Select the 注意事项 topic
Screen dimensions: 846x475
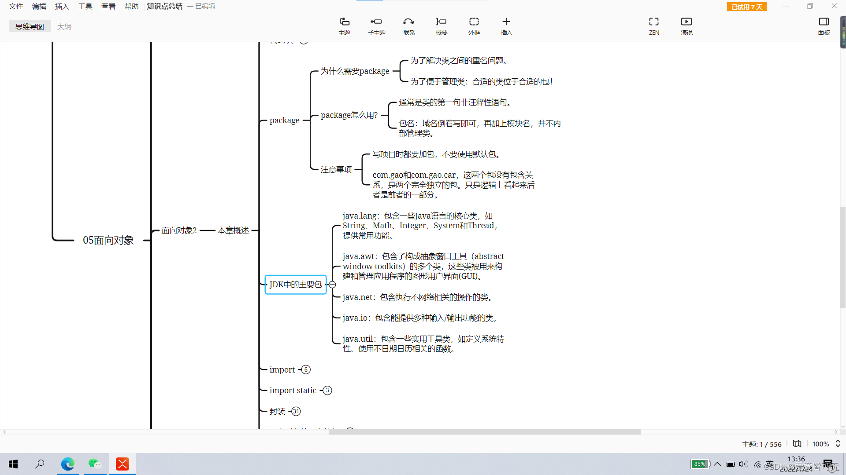pyautogui.click(x=336, y=169)
